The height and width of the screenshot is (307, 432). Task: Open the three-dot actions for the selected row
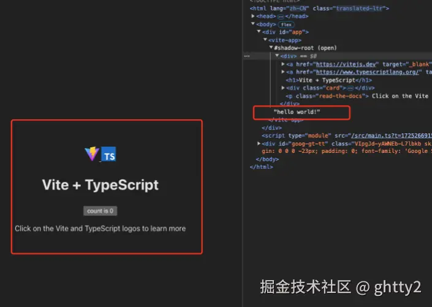[247, 56]
